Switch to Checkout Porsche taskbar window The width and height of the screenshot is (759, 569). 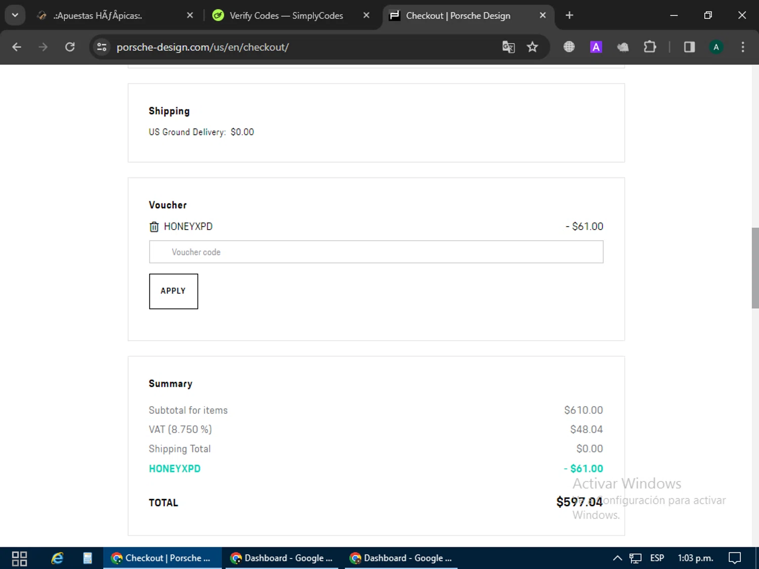click(x=162, y=558)
